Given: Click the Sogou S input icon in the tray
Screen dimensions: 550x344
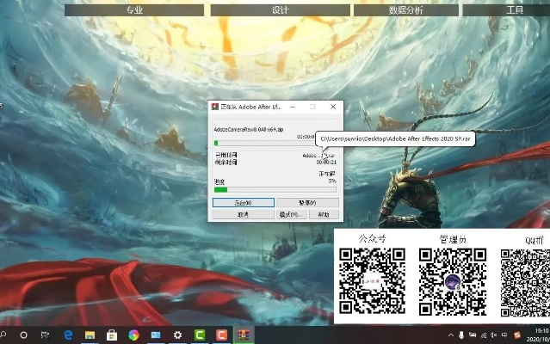Looking at the screenshot, I should [517, 335].
